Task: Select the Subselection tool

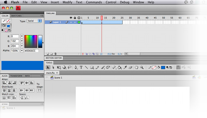Action: tap(53, 68)
